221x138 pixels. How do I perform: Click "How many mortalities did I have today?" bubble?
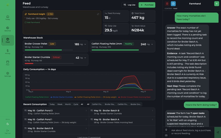[197, 18]
